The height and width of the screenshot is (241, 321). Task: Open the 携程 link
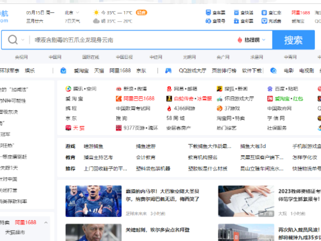[71, 109]
